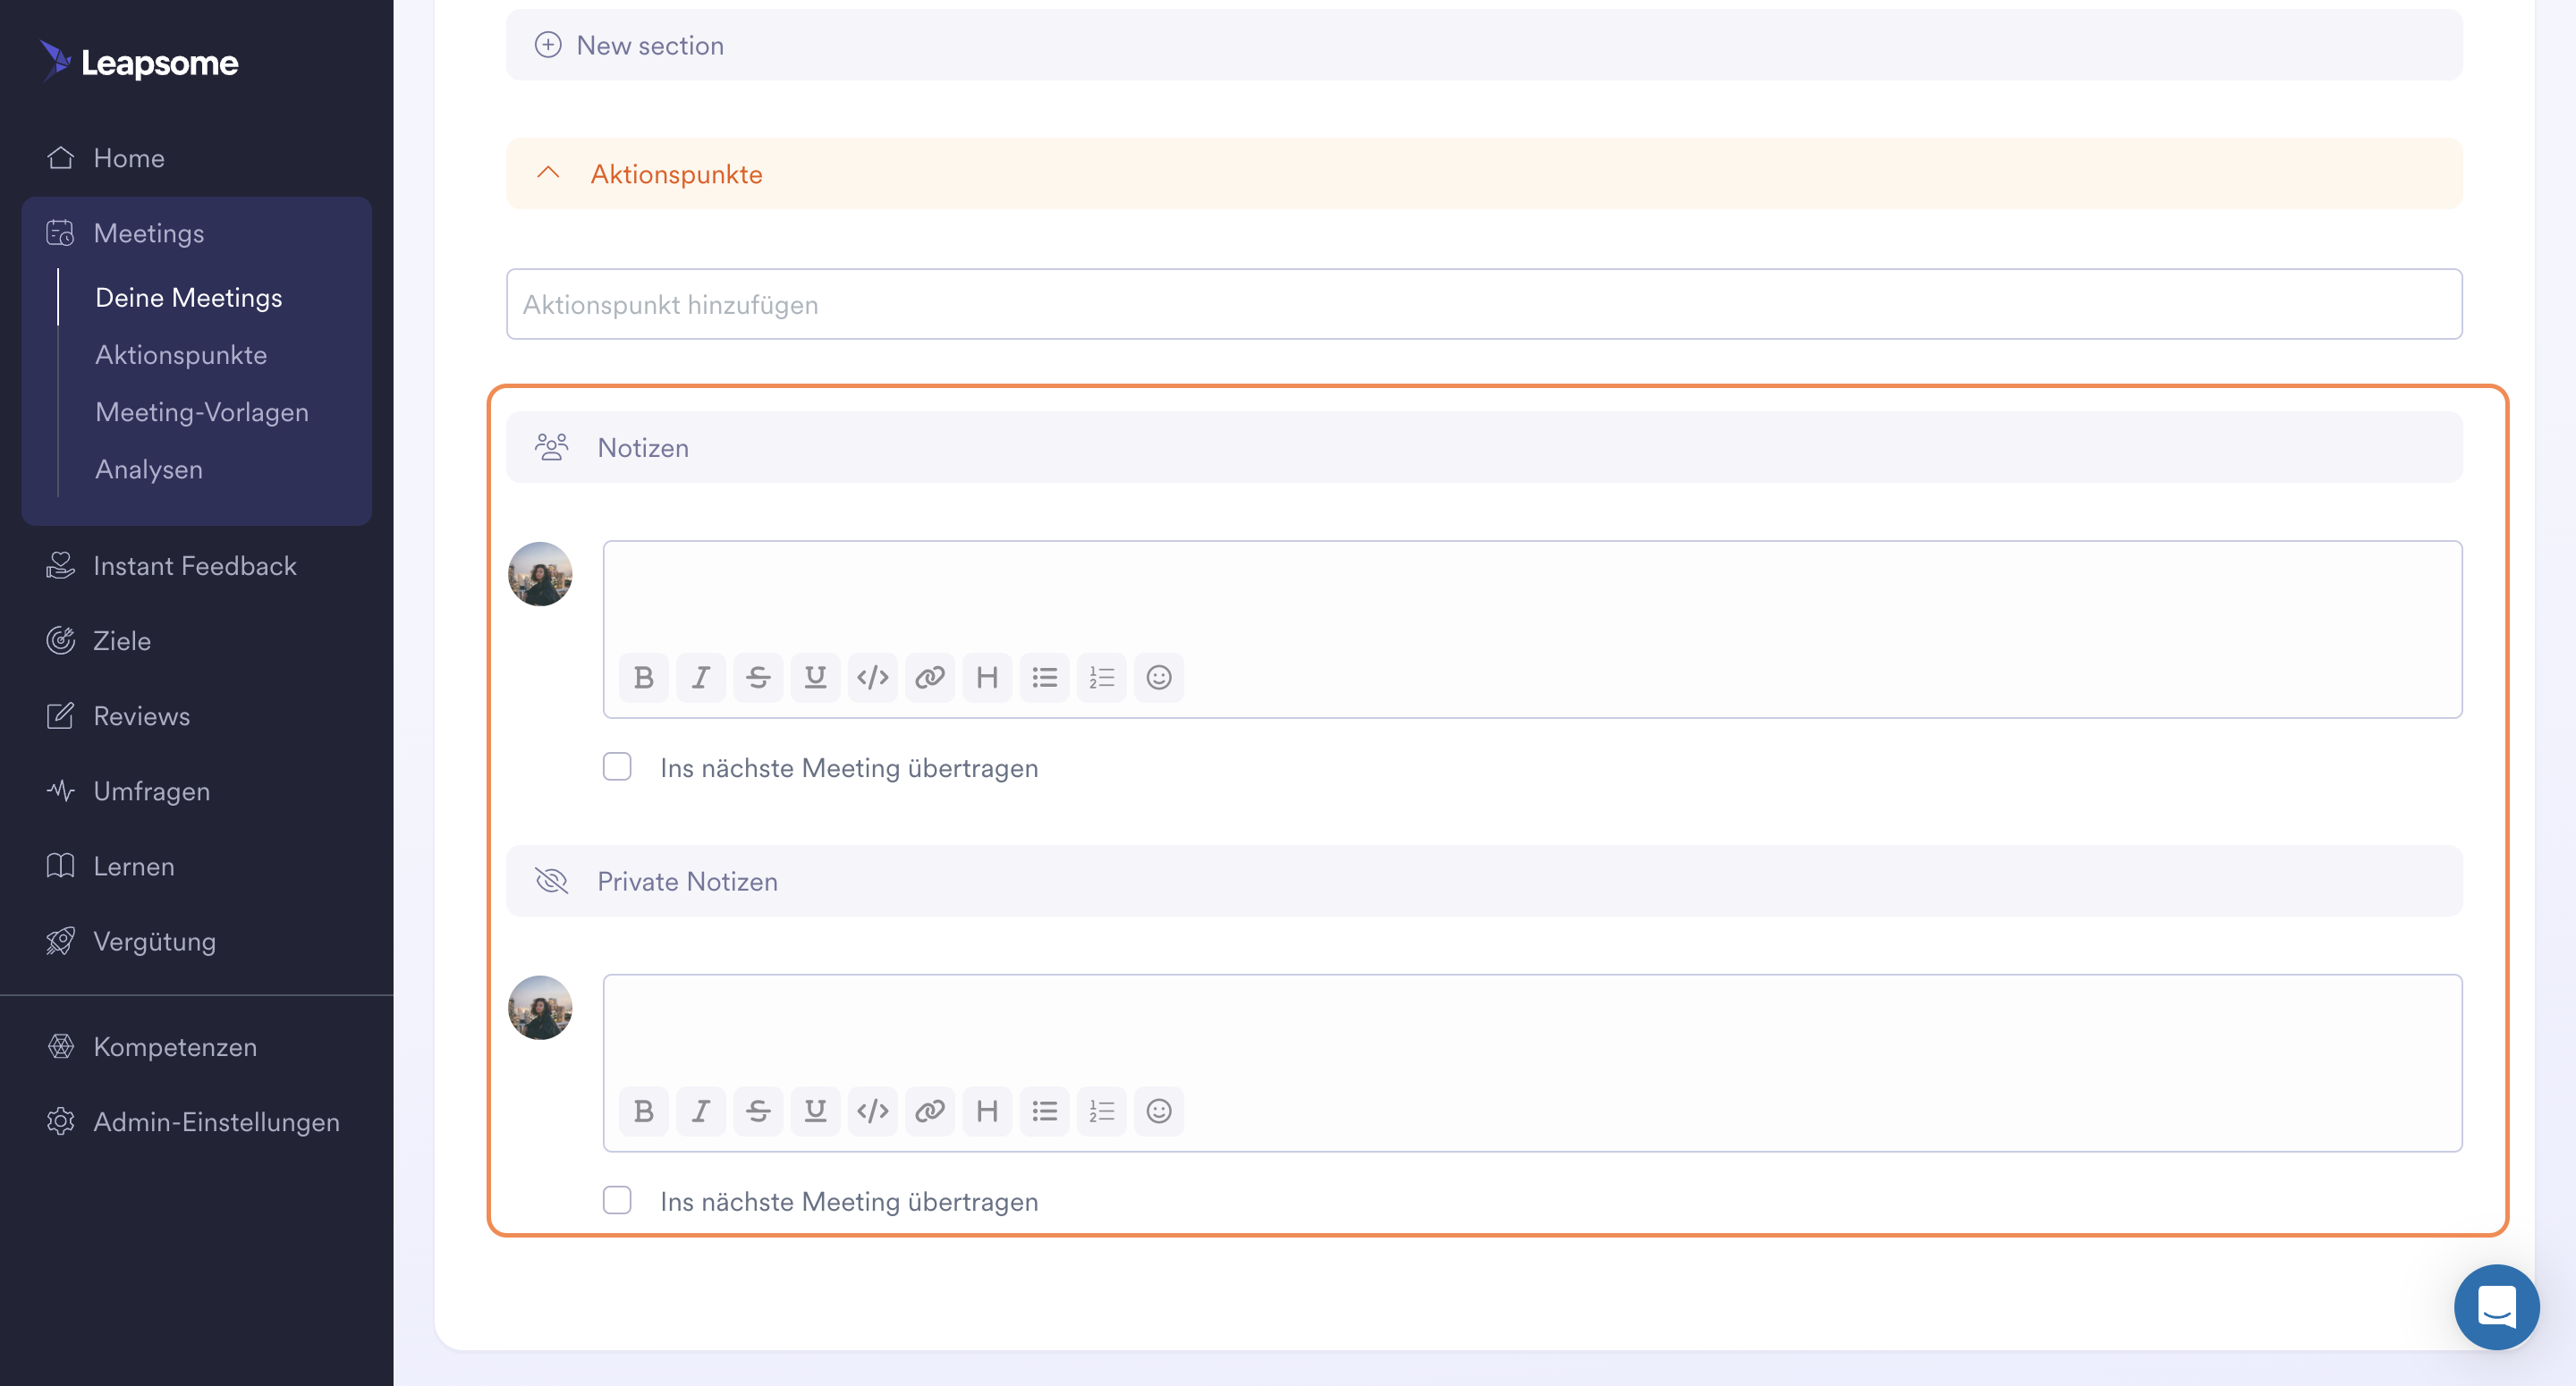Open the chat support bubble

click(x=2496, y=1307)
